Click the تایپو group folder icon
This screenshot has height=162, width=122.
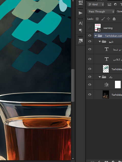104,42
